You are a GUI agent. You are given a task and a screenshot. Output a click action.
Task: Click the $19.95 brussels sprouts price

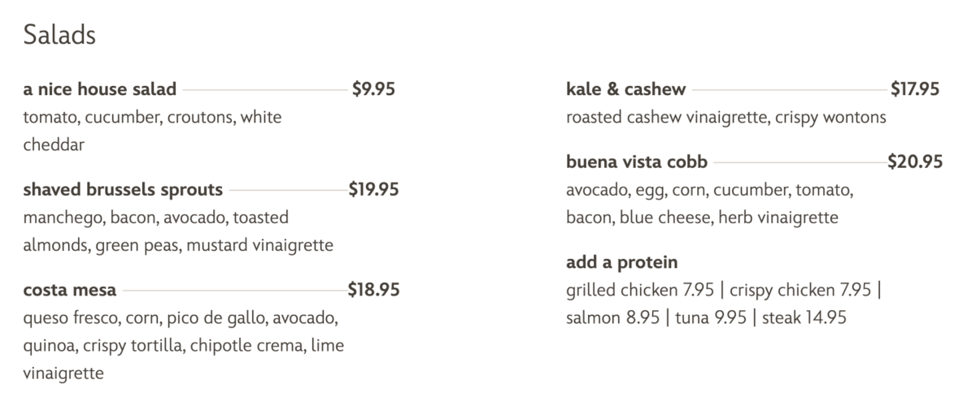click(x=373, y=190)
